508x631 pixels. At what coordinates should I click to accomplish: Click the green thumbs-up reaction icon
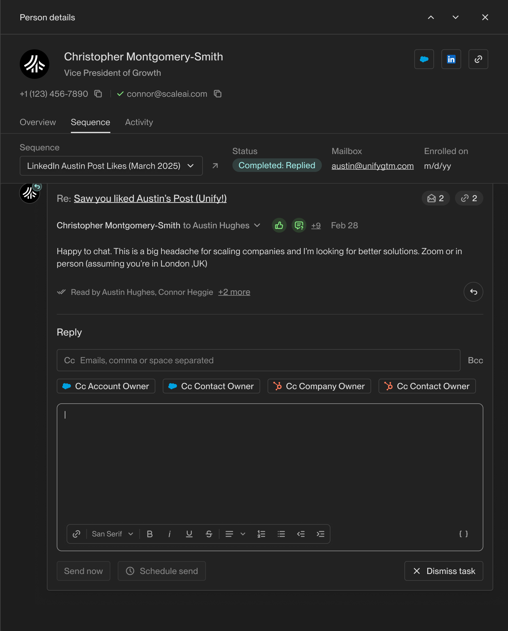pyautogui.click(x=279, y=225)
